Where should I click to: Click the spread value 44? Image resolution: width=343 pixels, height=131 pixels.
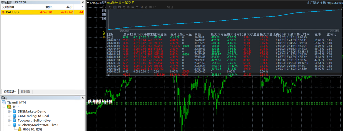click(81, 12)
